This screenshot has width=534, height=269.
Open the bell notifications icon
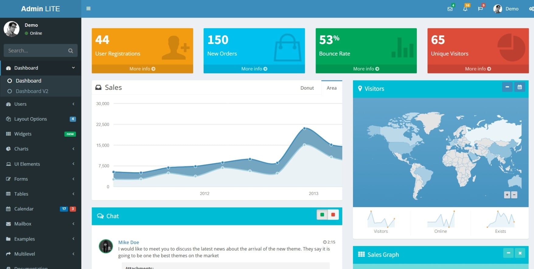465,9
